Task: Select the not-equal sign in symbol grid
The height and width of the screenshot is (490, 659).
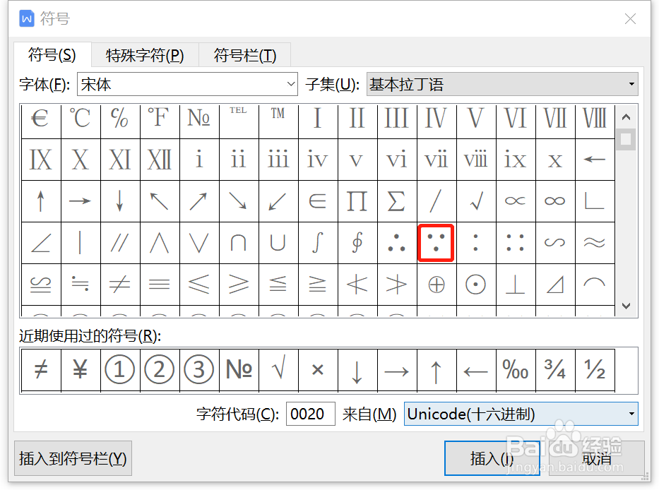Action: pos(119,284)
